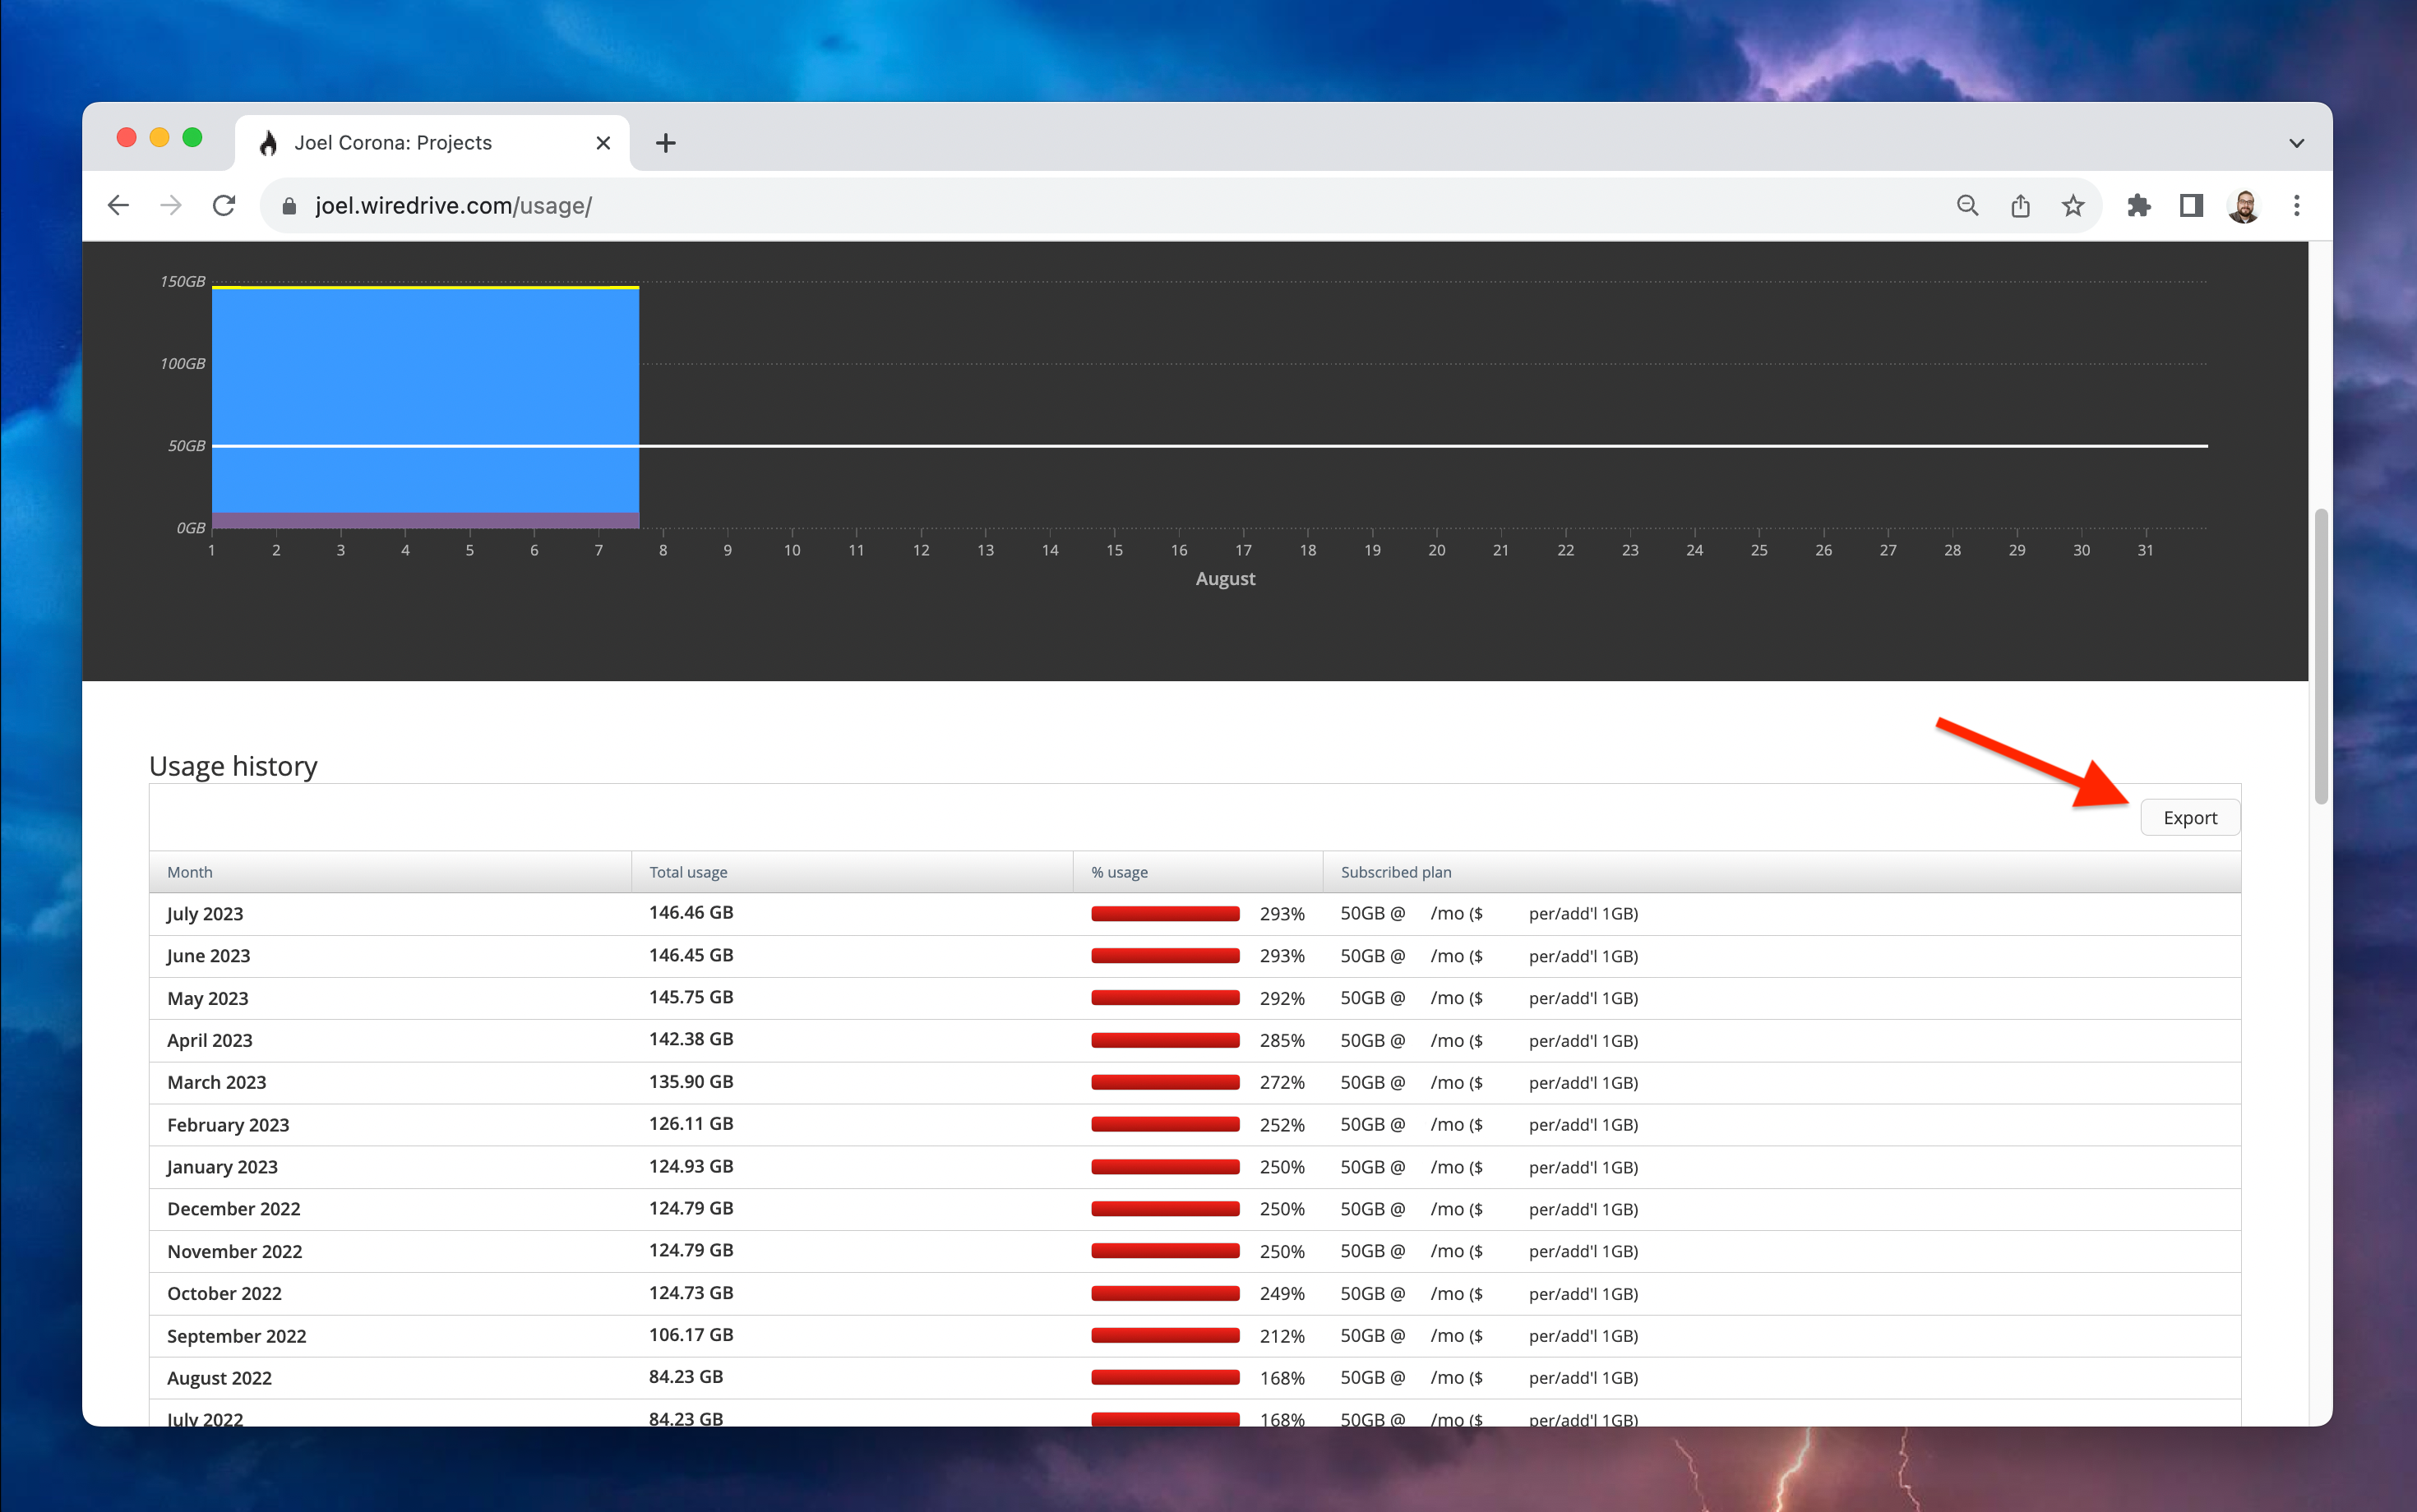The image size is (2417, 1512).
Task: Open the three-dot Chrome menu
Action: [x=2296, y=205]
